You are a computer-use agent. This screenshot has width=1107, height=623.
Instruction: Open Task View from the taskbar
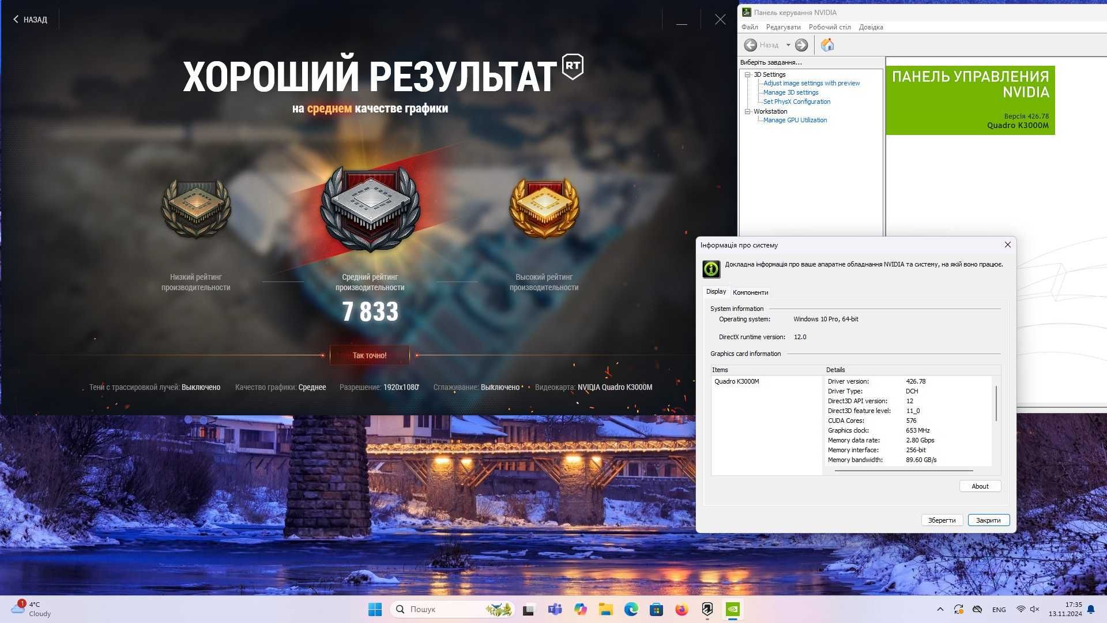[529, 609]
